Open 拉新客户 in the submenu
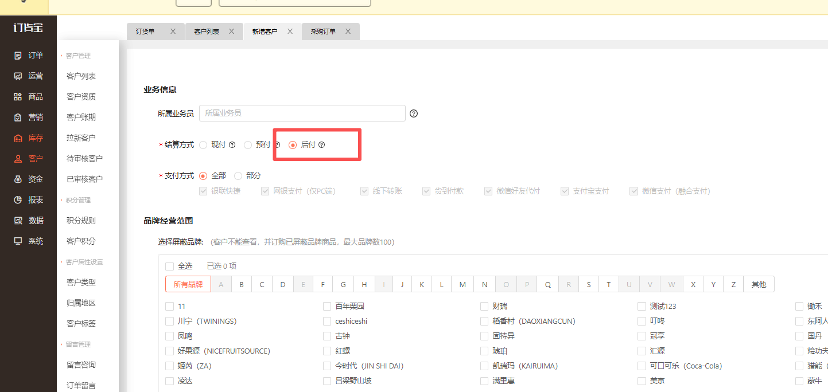 tap(81, 138)
